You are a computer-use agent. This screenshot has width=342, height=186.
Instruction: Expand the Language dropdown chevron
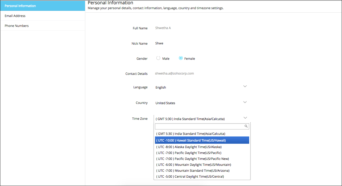[245, 86]
